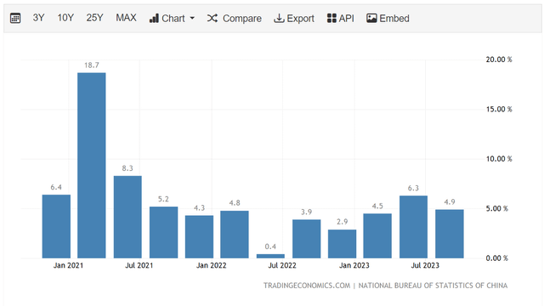The width and height of the screenshot is (544, 306).
Task: Click the 6.3 bar
Action: tap(414, 227)
